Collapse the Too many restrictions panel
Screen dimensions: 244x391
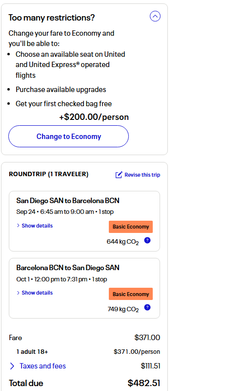155,17
